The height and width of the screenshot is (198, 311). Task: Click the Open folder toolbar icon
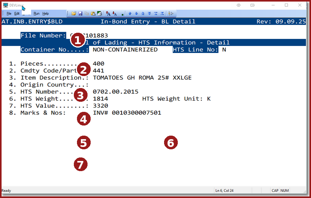click(x=73, y=14)
